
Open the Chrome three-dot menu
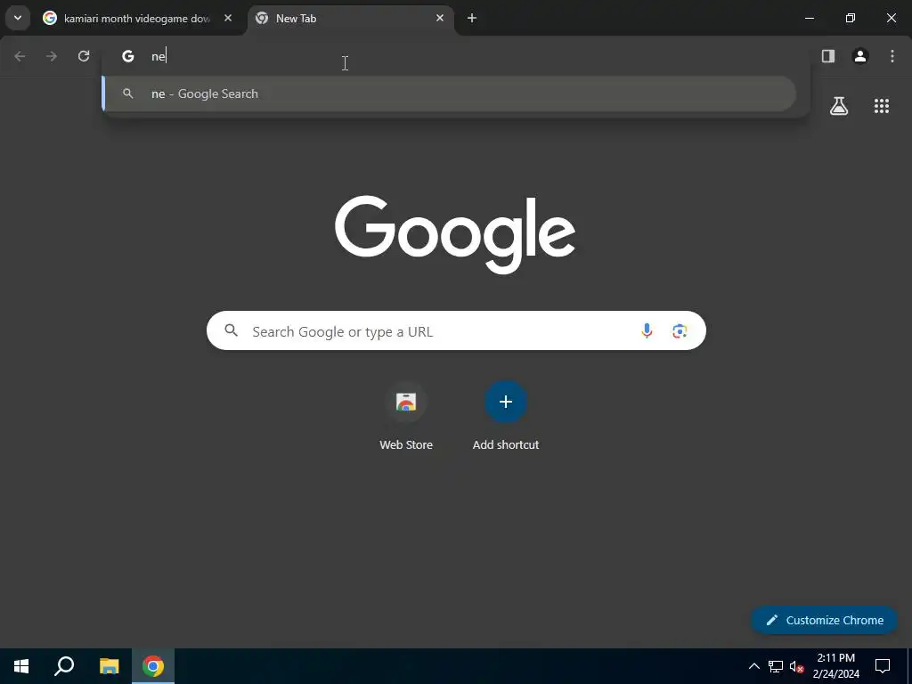(892, 56)
